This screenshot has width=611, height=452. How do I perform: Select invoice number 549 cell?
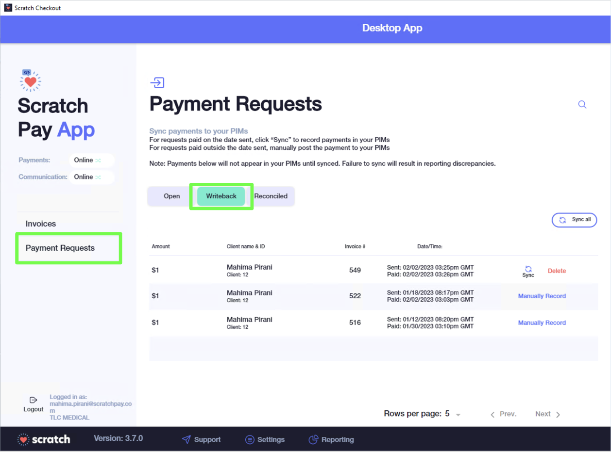(x=355, y=270)
